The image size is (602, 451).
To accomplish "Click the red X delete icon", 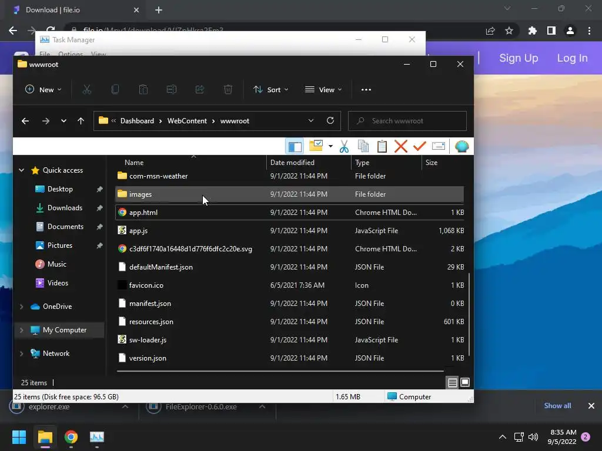I will pos(400,146).
